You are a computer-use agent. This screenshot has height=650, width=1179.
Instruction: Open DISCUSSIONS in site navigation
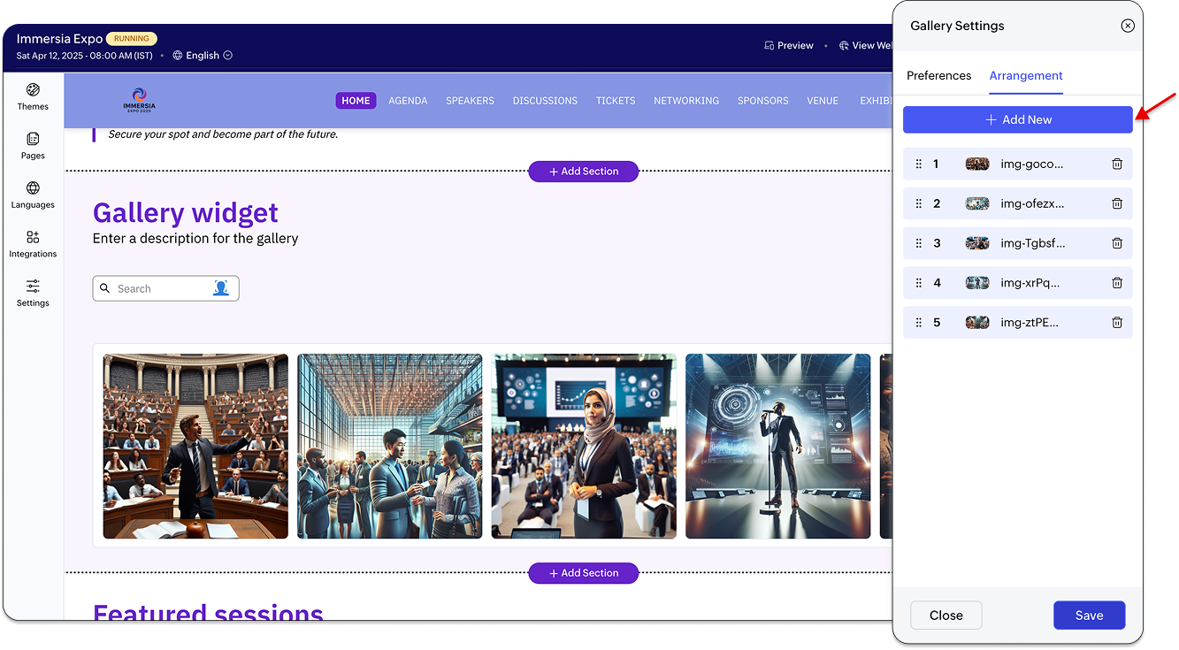point(545,101)
